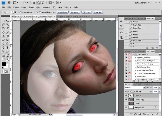
Task: Select the Move tool
Action: 7,21
